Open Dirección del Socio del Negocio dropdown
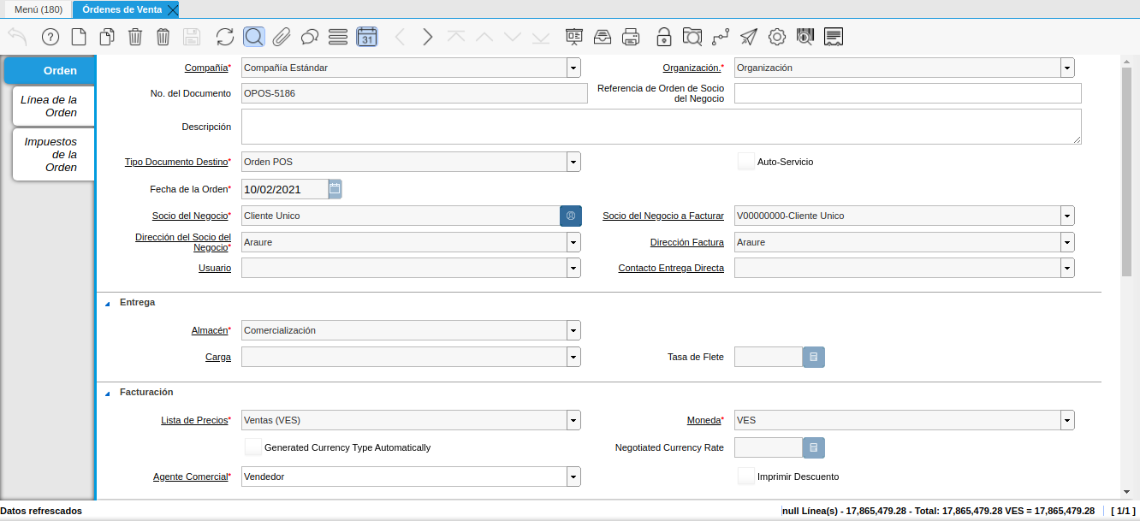 pos(573,242)
